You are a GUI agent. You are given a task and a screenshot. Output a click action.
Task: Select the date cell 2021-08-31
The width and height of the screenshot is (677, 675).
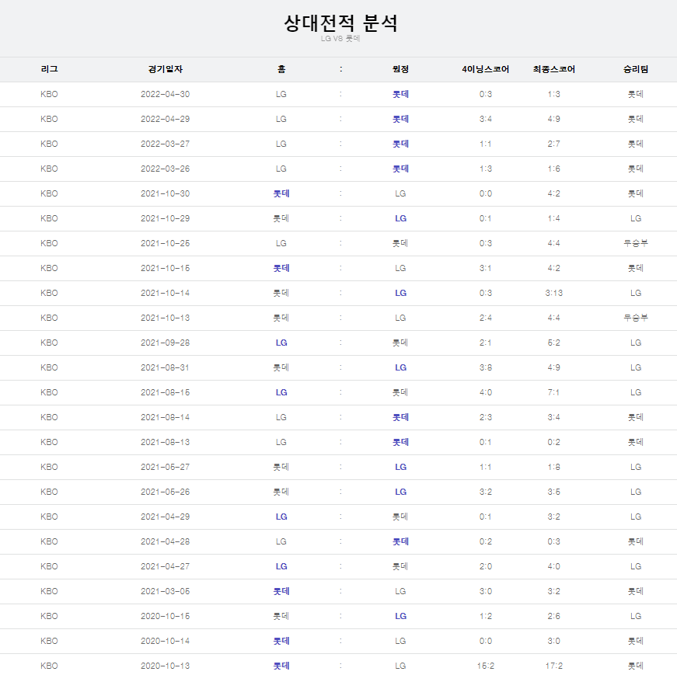coord(166,367)
